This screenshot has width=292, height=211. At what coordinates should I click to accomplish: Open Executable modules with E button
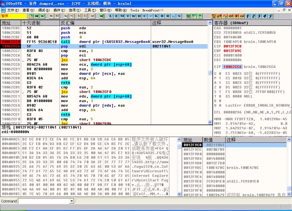click(x=116, y=16)
